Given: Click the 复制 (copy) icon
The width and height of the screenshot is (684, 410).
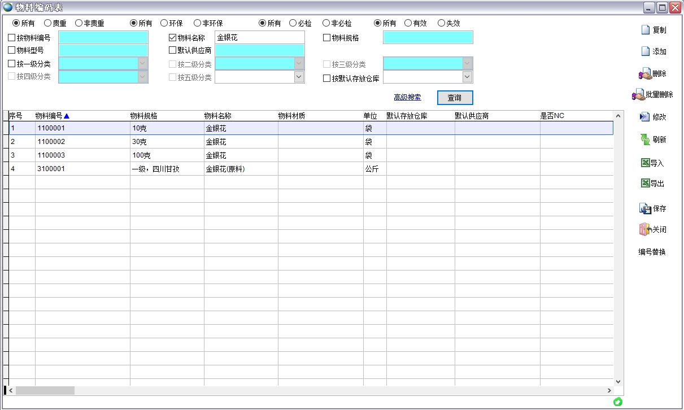Looking at the screenshot, I should click(x=655, y=29).
